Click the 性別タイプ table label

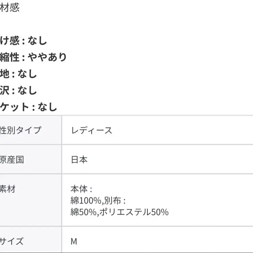point(21,130)
